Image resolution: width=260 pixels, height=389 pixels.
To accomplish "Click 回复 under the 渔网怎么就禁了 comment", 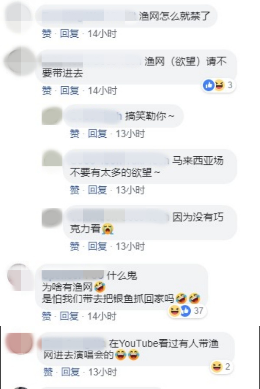I will tap(69, 33).
